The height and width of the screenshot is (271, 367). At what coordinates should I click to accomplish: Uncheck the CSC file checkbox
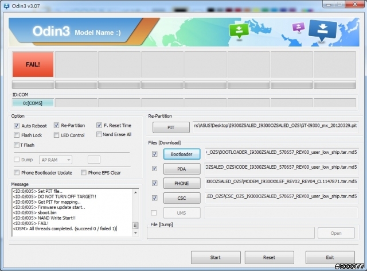click(154, 198)
